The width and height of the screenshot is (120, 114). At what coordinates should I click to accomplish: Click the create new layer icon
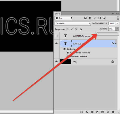(x=108, y=112)
